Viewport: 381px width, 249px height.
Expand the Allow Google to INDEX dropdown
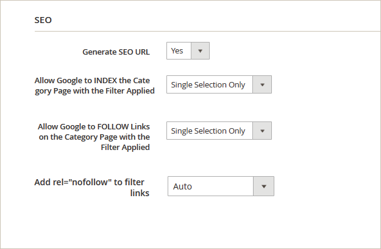pyautogui.click(x=219, y=85)
